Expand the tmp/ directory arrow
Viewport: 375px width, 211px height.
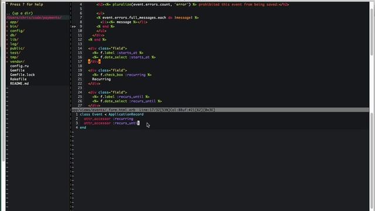click(7, 57)
